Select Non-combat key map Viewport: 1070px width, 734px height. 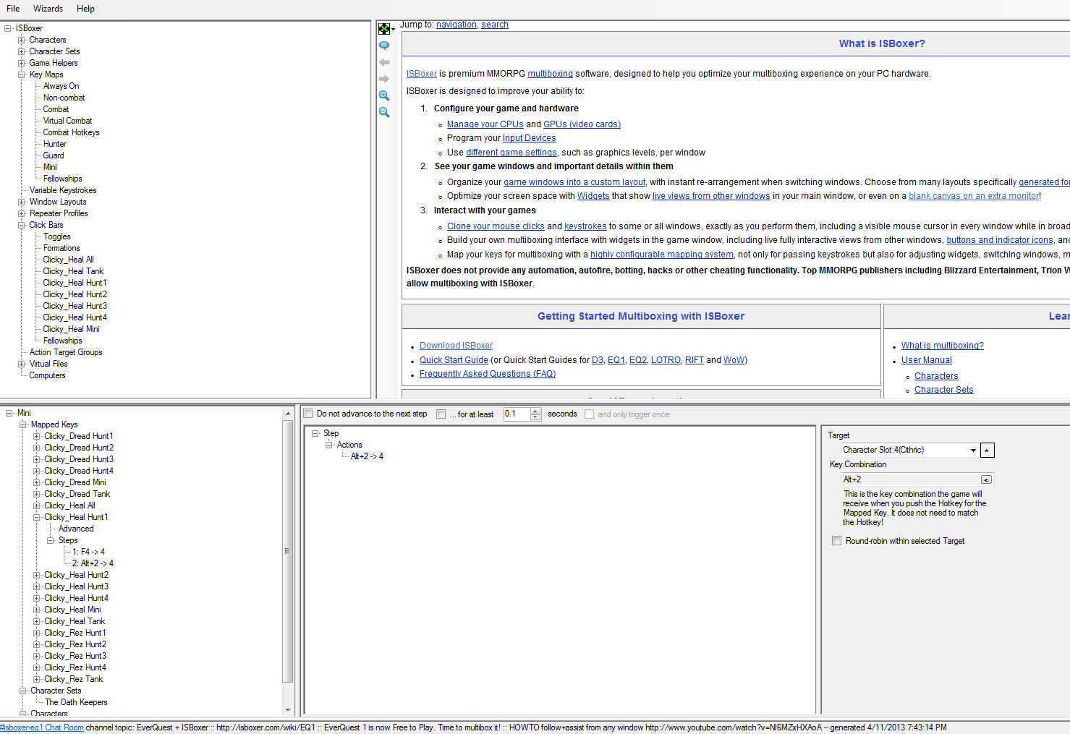tap(64, 98)
